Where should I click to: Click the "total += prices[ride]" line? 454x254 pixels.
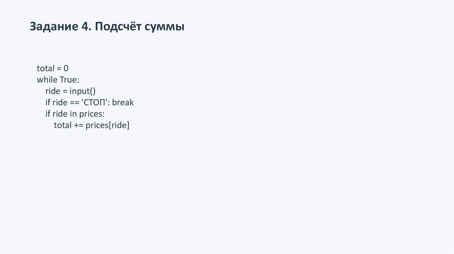(91, 126)
